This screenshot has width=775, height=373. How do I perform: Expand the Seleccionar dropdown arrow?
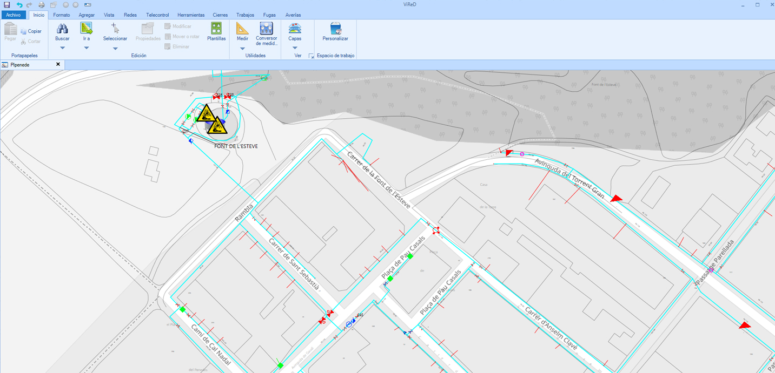coord(115,49)
